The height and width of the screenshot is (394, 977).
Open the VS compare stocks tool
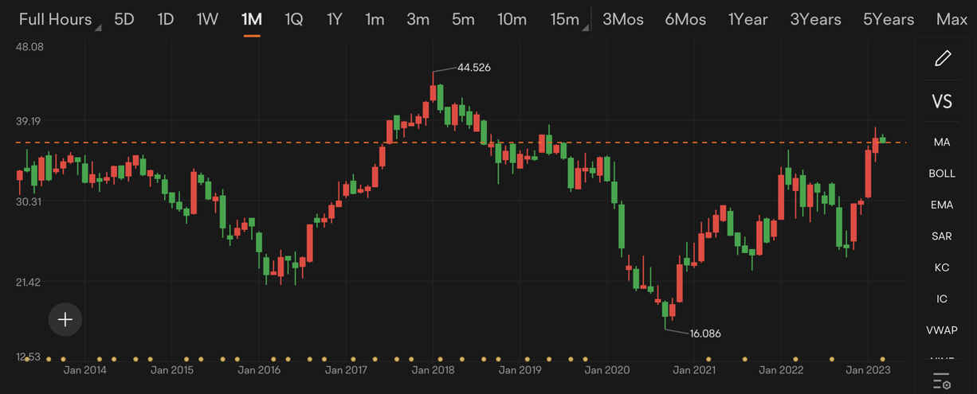942,101
